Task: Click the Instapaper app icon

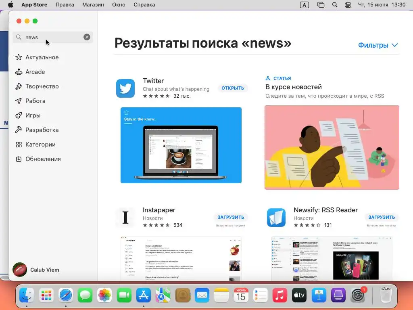Action: point(125,218)
